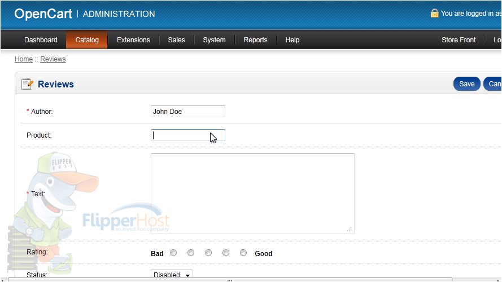The width and height of the screenshot is (502, 282).
Task: Click the Home breadcrumb link
Action: pyautogui.click(x=24, y=59)
